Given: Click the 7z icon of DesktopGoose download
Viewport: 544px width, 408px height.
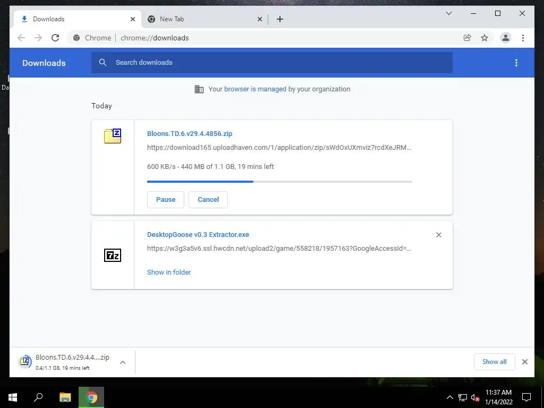Looking at the screenshot, I should pos(113,256).
